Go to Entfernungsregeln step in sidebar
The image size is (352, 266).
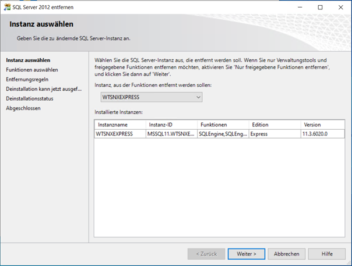(27, 79)
